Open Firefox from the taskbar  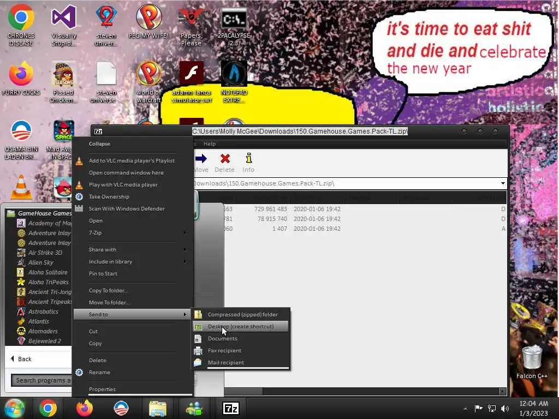[x=85, y=408]
